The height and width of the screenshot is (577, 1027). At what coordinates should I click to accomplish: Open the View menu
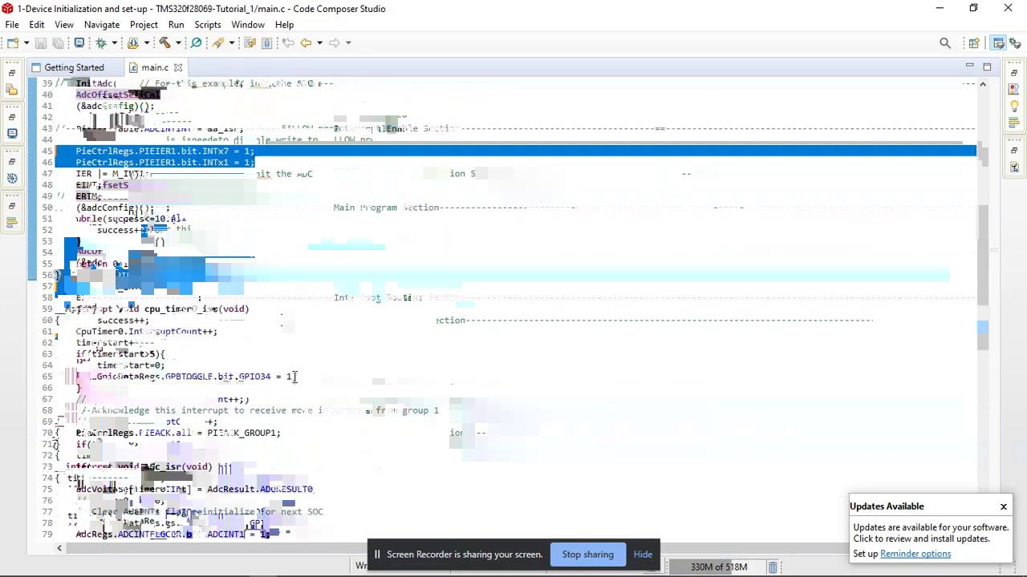64,25
